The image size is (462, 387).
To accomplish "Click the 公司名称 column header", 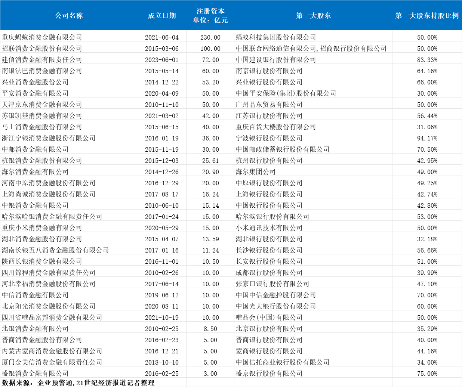I will (x=69, y=16).
